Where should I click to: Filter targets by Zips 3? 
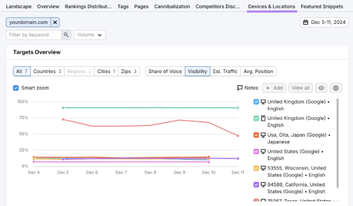click(129, 71)
